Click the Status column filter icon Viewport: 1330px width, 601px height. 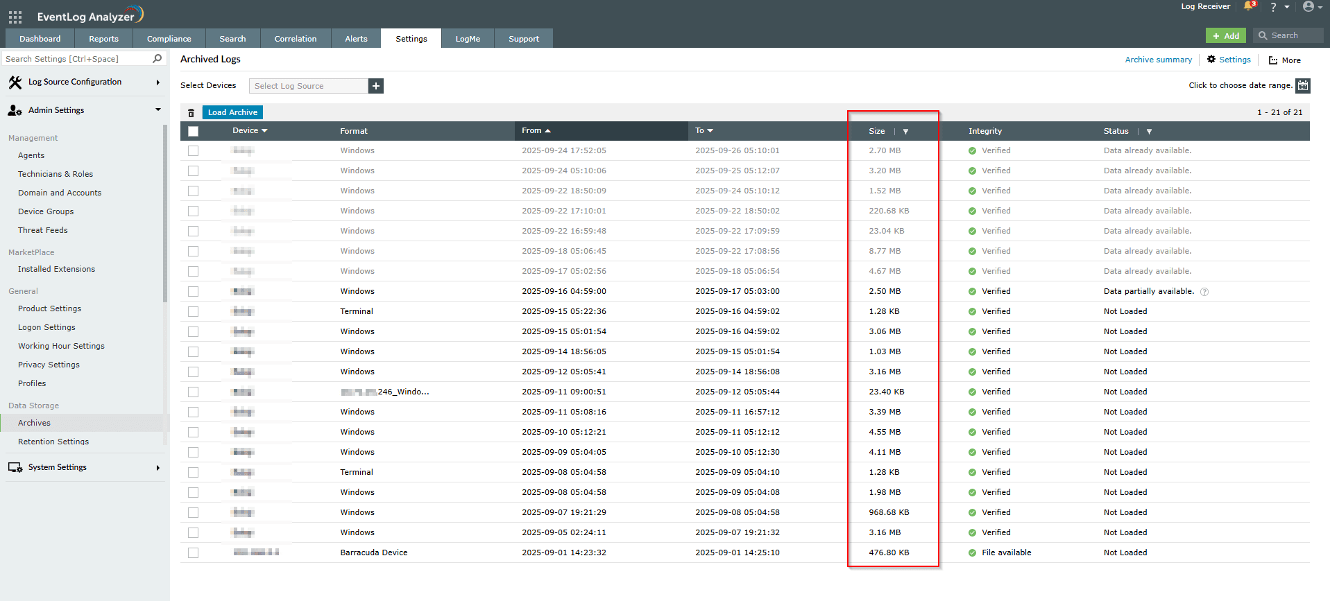pyautogui.click(x=1149, y=132)
